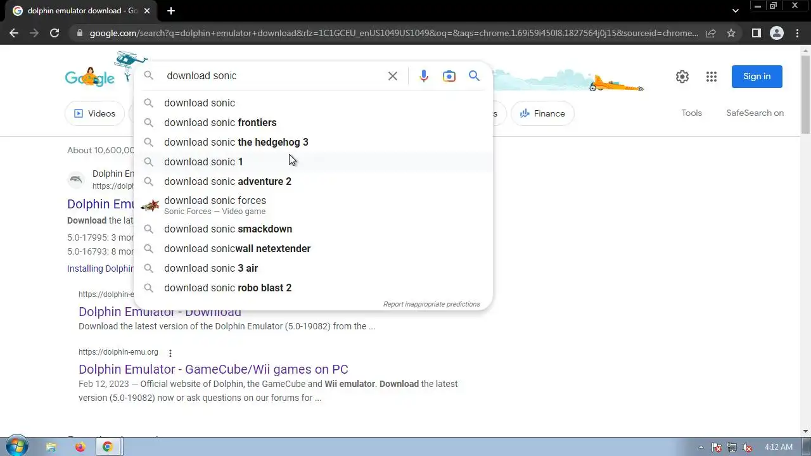Open the tab search chevron

click(x=735, y=11)
